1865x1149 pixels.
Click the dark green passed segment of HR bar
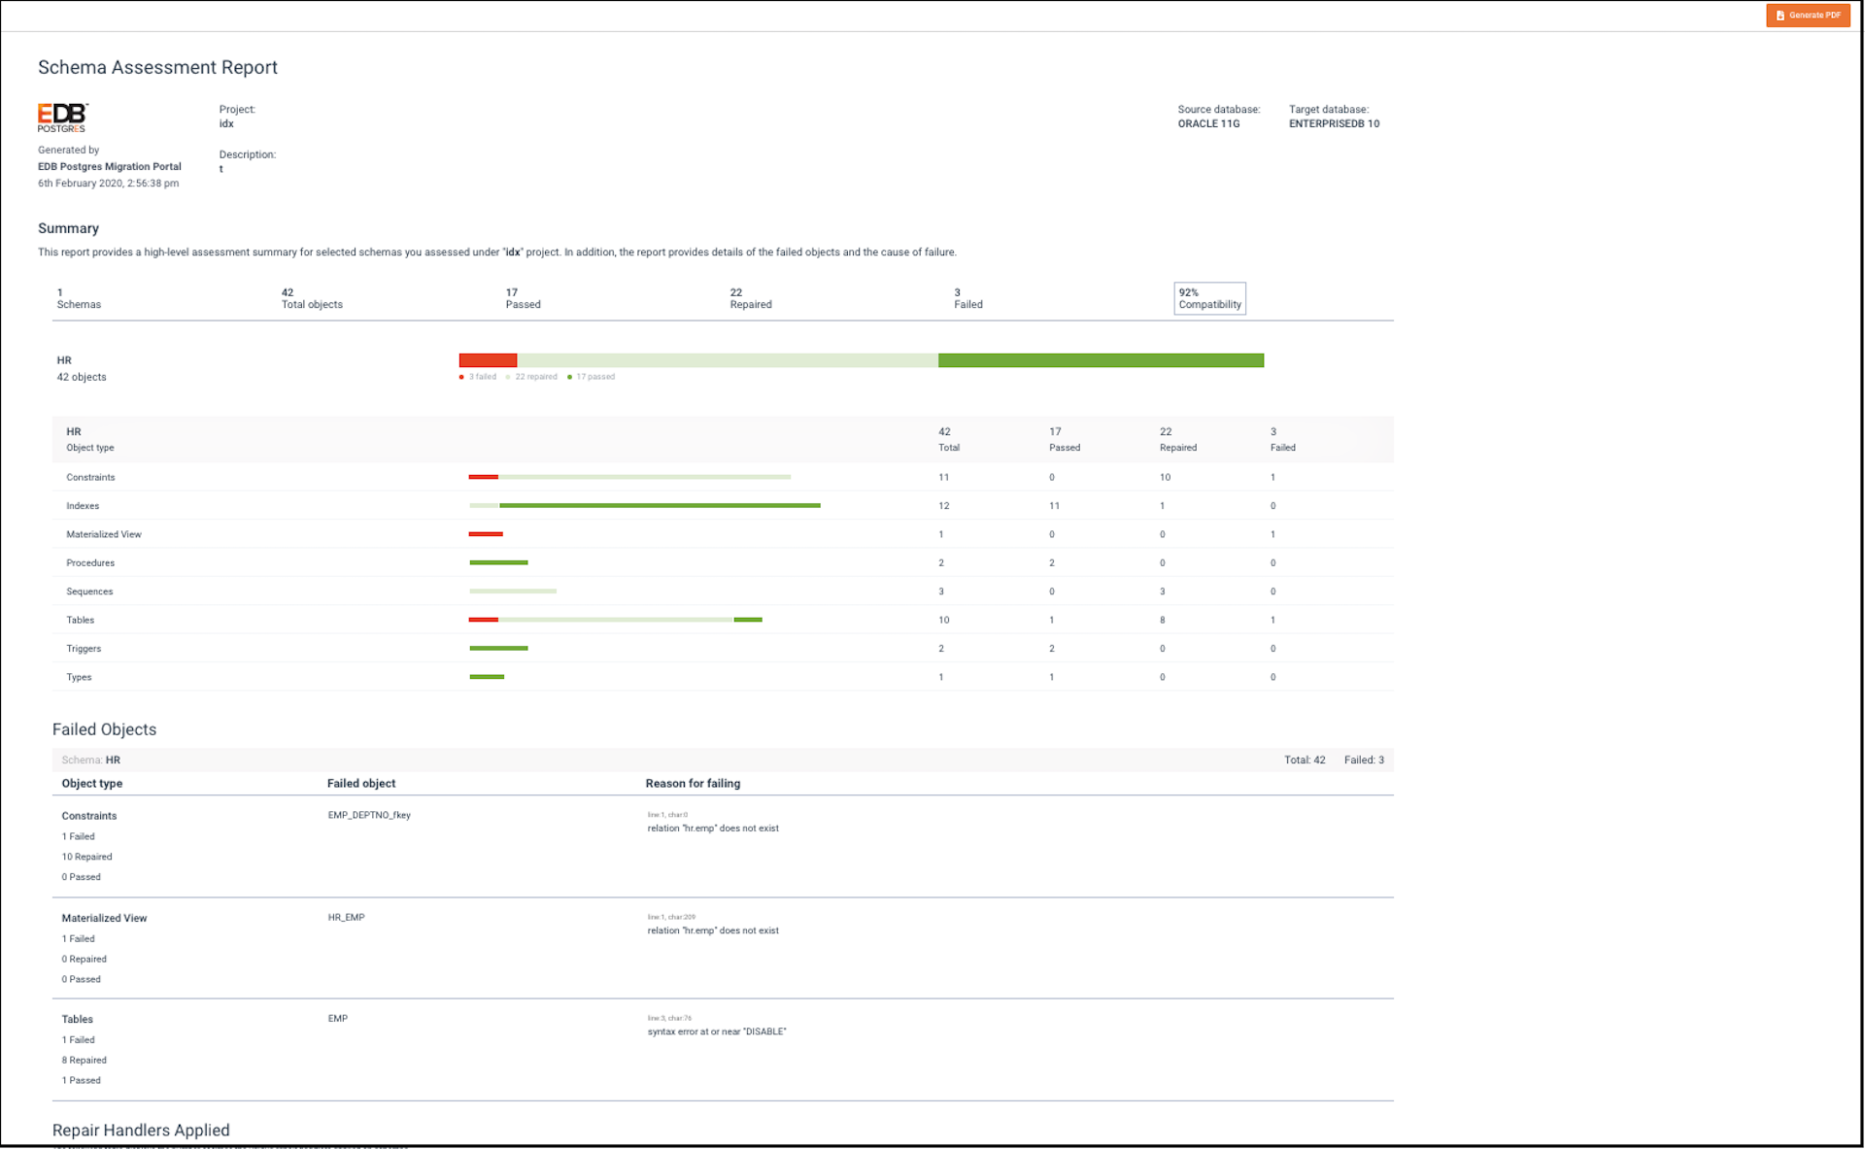[x=1101, y=360]
